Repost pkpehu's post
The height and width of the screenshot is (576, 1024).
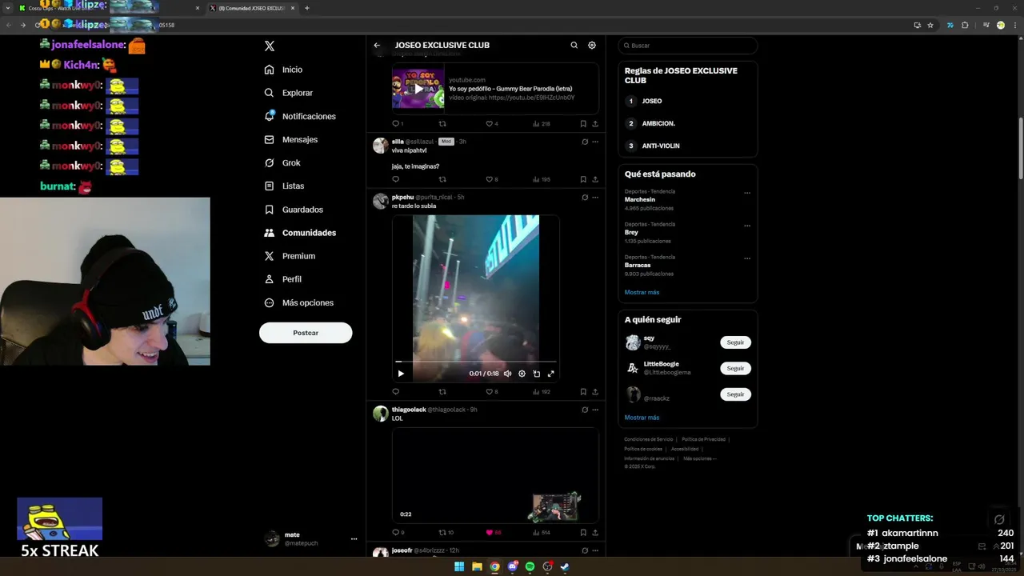[442, 392]
